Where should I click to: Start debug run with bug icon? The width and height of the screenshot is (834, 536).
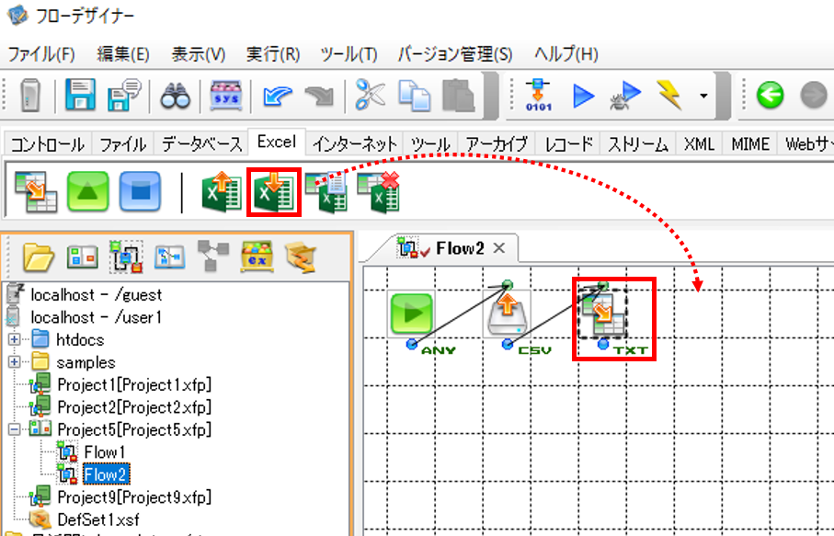pyautogui.click(x=625, y=96)
